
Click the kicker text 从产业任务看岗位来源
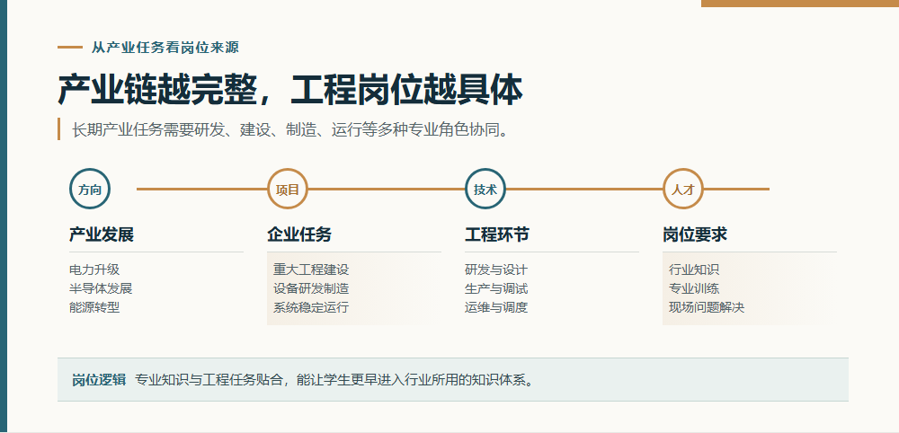click(165, 48)
